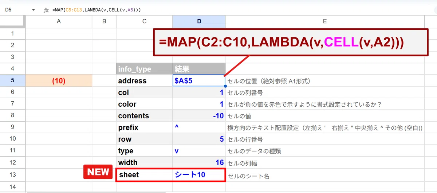Select the sheet label cell
The width and height of the screenshot is (437, 193).
(144, 175)
